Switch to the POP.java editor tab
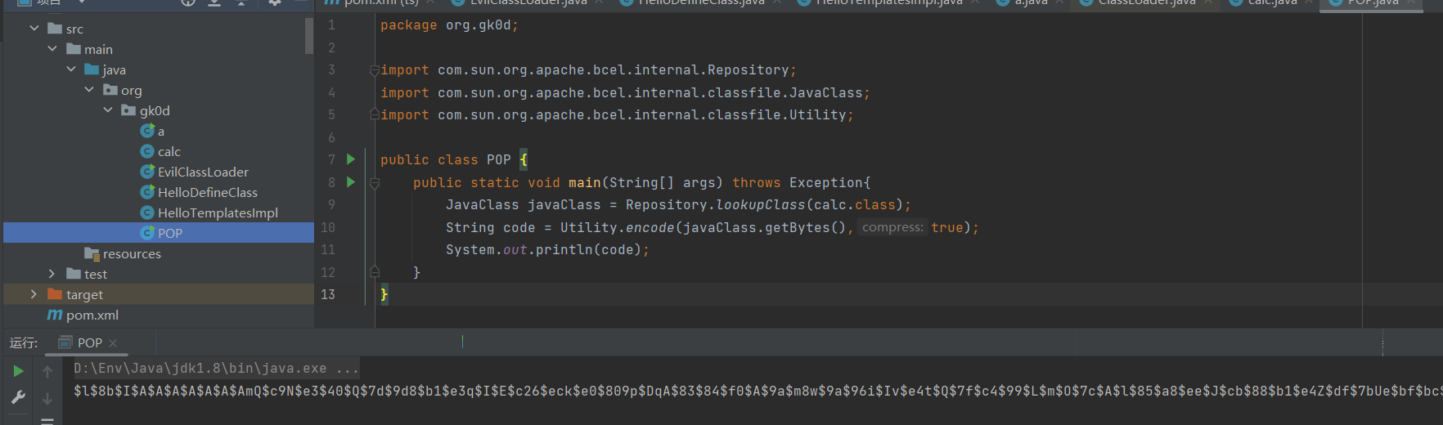The image size is (1443, 425). tap(1373, 3)
